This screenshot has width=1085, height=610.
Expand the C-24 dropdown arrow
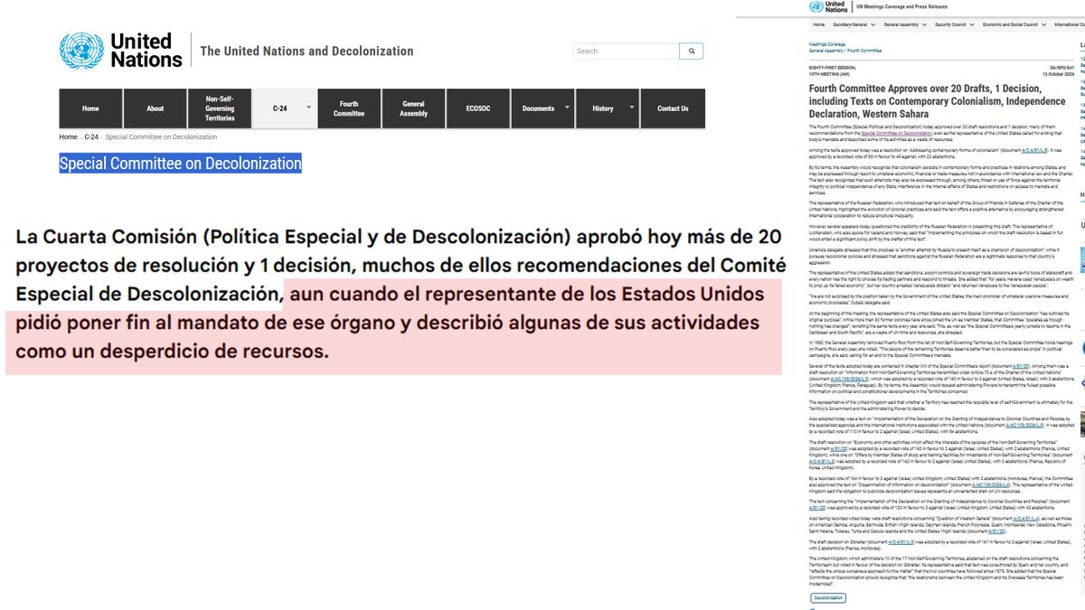coord(309,107)
